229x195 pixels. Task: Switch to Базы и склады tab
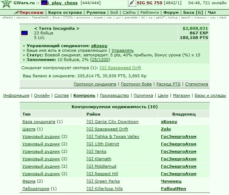click(210, 95)
